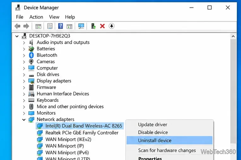Expand Audio inputs and outputs
241x160 pixels.
click(24, 43)
